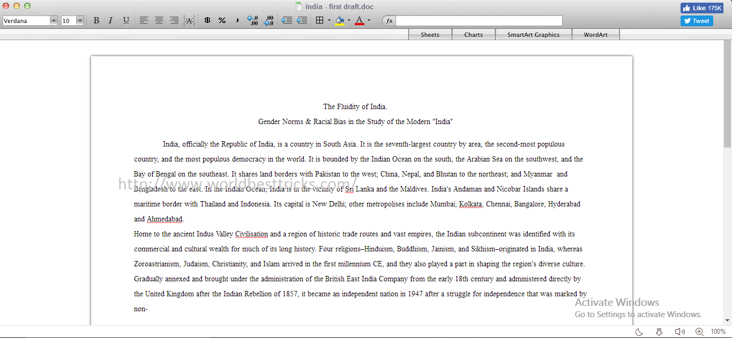Apply comma style format
This screenshot has height=338, width=732.
tap(237, 20)
